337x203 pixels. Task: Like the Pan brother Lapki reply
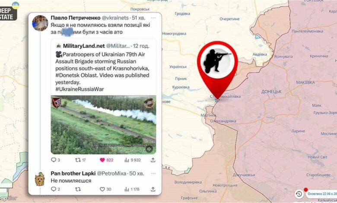tap(102, 189)
